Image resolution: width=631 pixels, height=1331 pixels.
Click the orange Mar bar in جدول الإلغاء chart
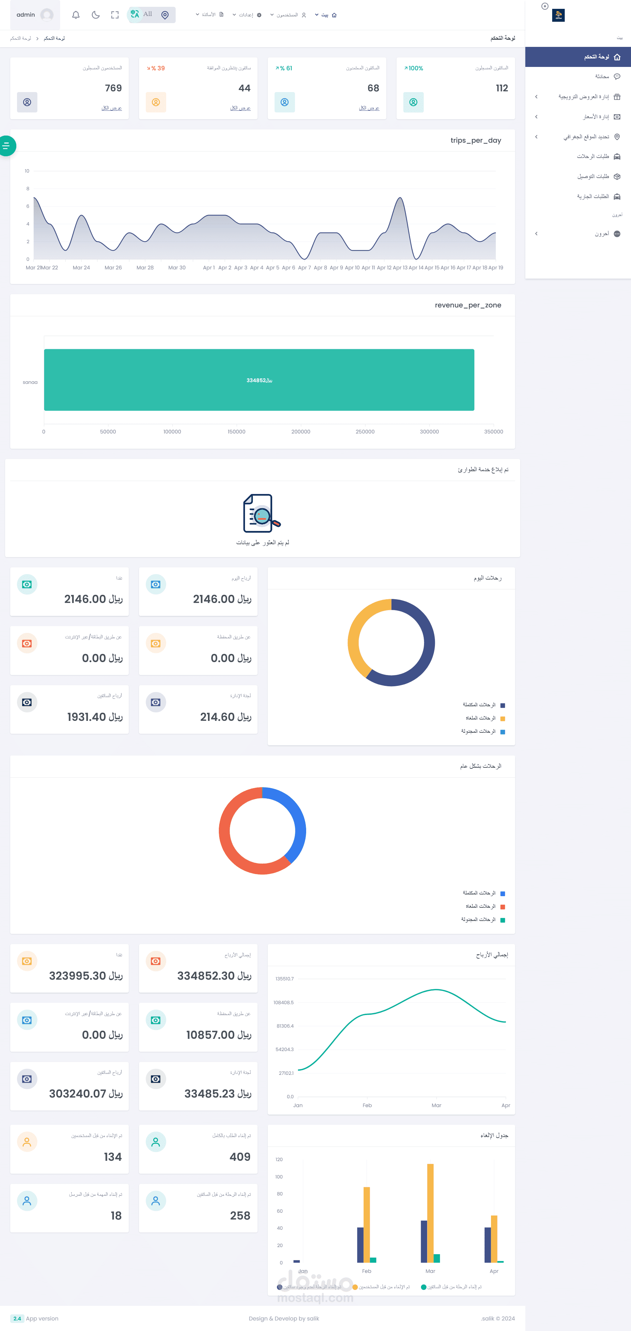(431, 1213)
